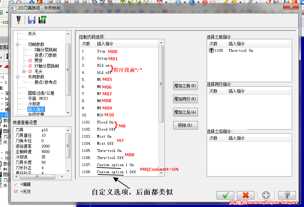Select row 10 M10 in list
This screenshot has width=304, height=207.
click(x=119, y=115)
